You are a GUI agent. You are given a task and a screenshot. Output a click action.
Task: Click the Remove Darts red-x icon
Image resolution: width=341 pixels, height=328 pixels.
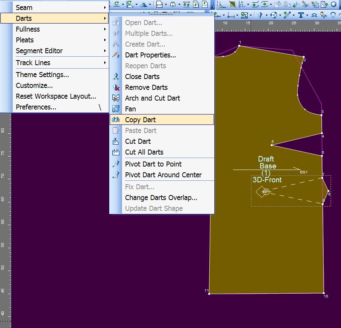pyautogui.click(x=116, y=87)
